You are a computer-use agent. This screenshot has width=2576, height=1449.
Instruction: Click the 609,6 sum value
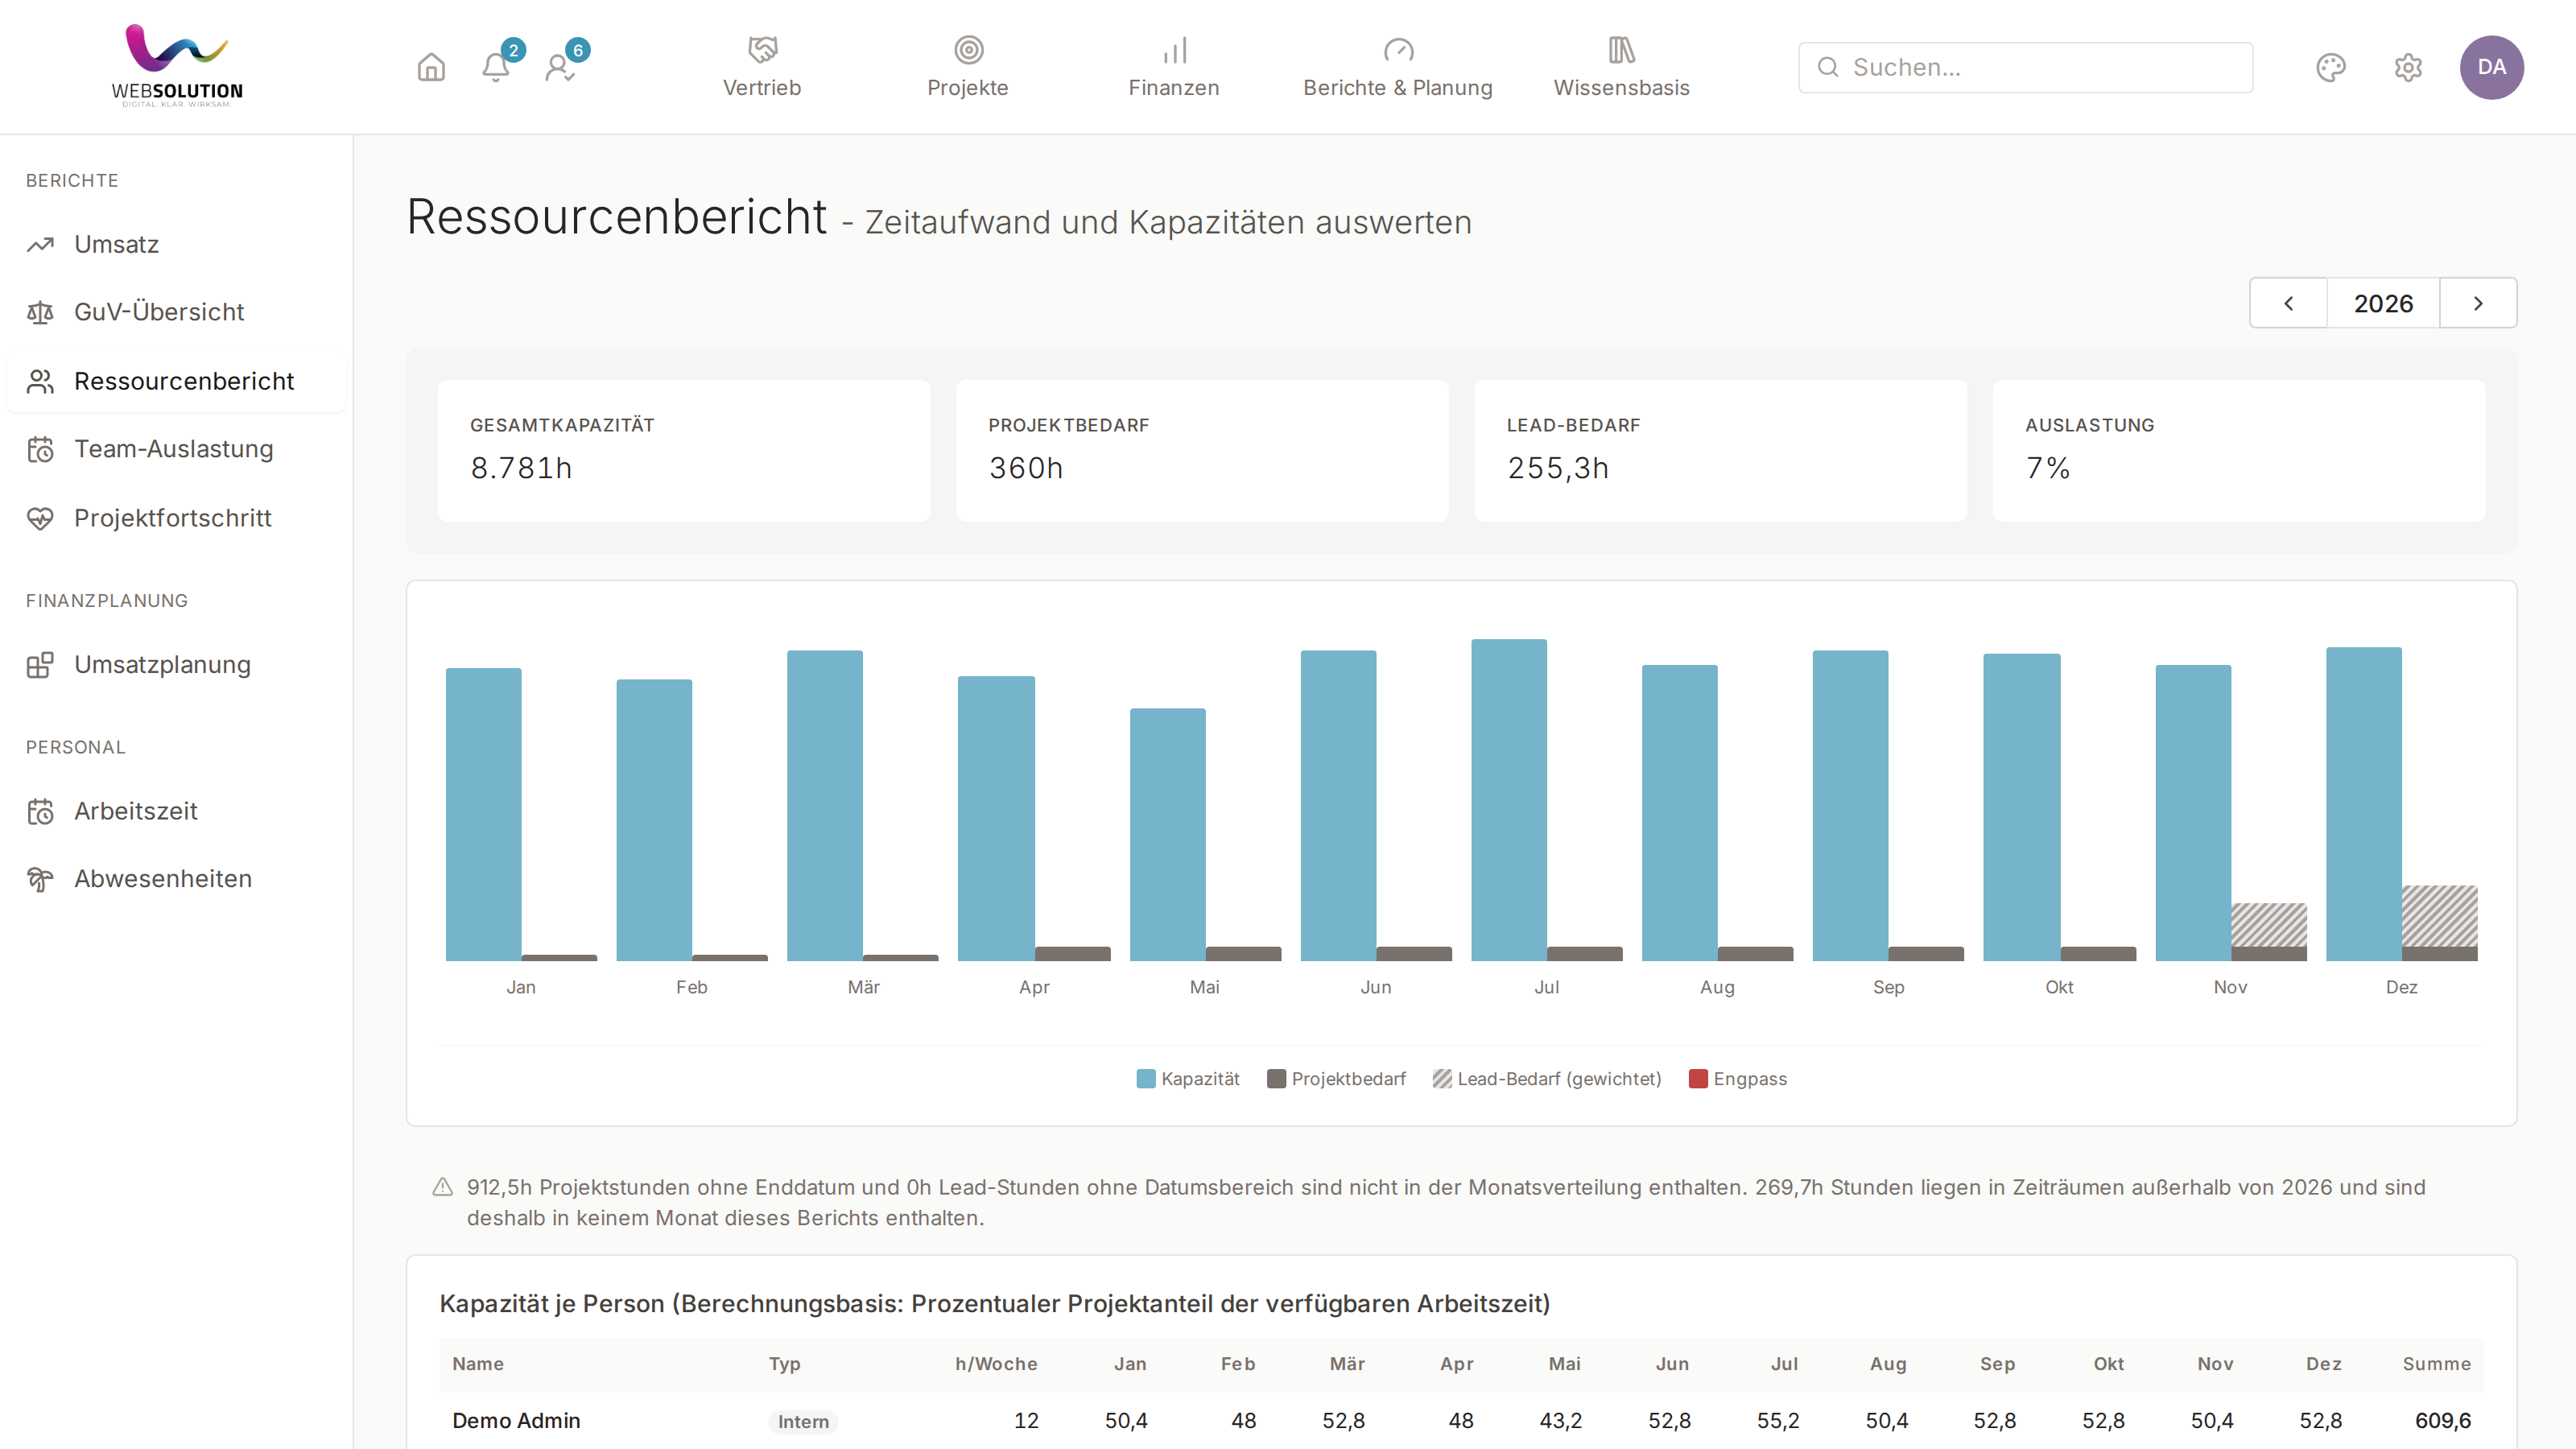coord(2442,1420)
